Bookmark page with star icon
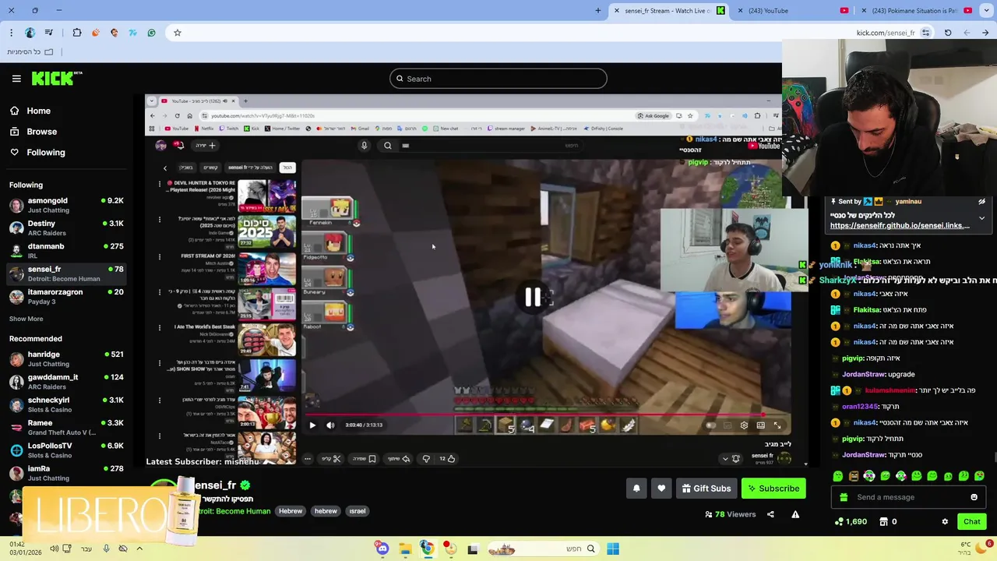The height and width of the screenshot is (561, 997). (178, 33)
